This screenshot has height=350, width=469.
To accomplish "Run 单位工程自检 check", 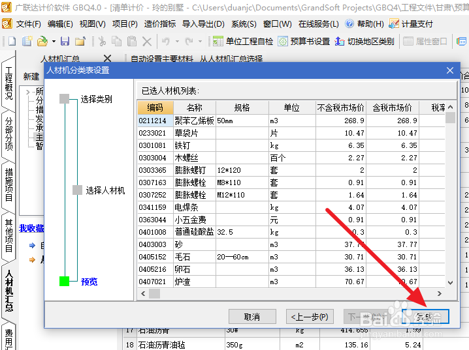I will pyautogui.click(x=242, y=41).
